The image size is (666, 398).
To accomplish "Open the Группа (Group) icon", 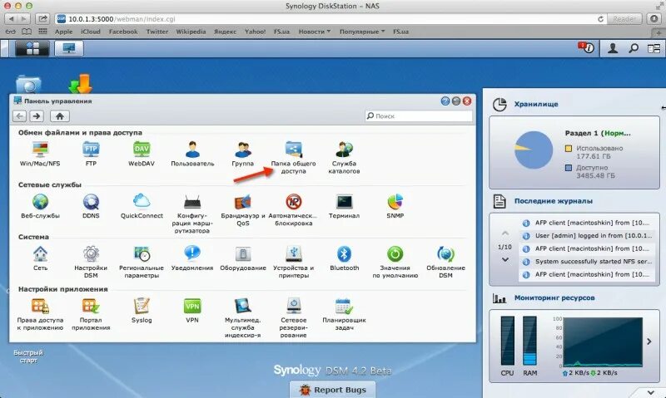I will (242, 154).
